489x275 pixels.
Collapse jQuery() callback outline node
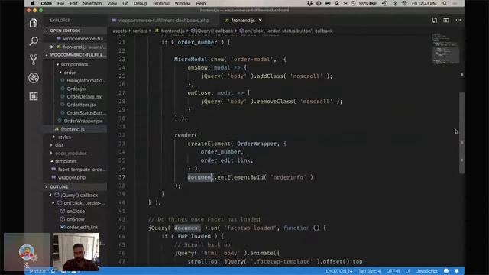pos(50,195)
